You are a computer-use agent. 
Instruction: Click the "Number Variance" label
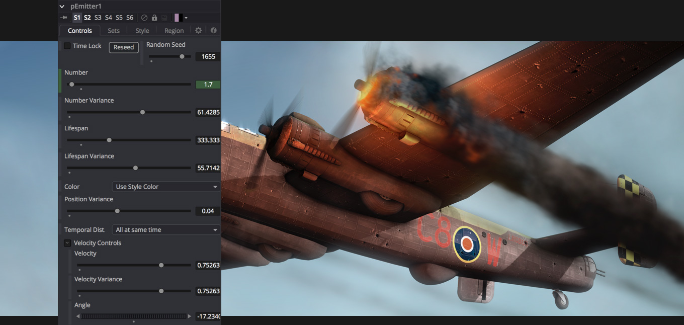coord(89,101)
